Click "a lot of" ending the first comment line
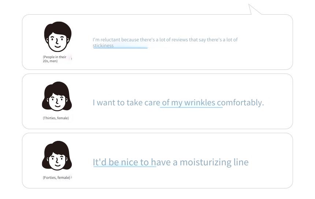Screen dimensions: 315x199 (230, 40)
